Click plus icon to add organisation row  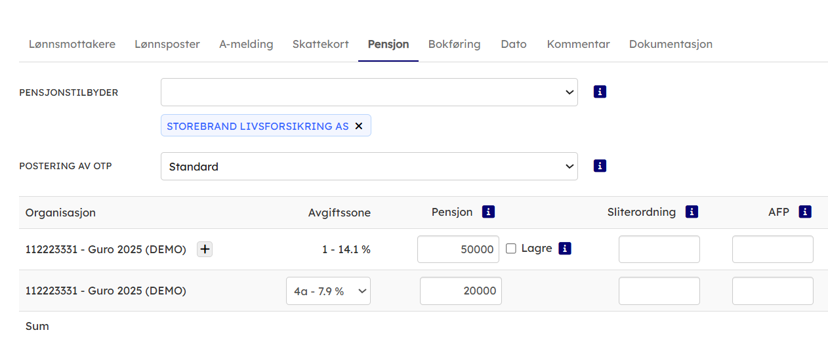click(205, 249)
